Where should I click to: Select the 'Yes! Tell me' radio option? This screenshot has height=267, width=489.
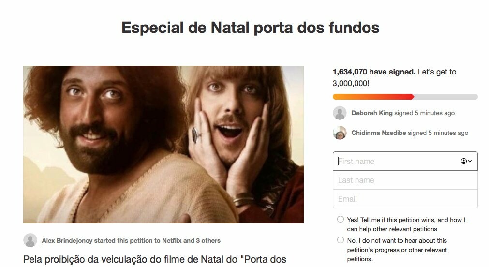coord(341,219)
